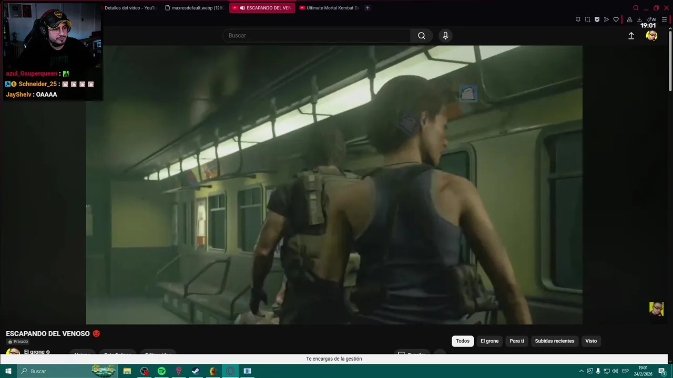The height and width of the screenshot is (378, 673).
Task: Open the browser profile icon
Action: tap(629, 19)
